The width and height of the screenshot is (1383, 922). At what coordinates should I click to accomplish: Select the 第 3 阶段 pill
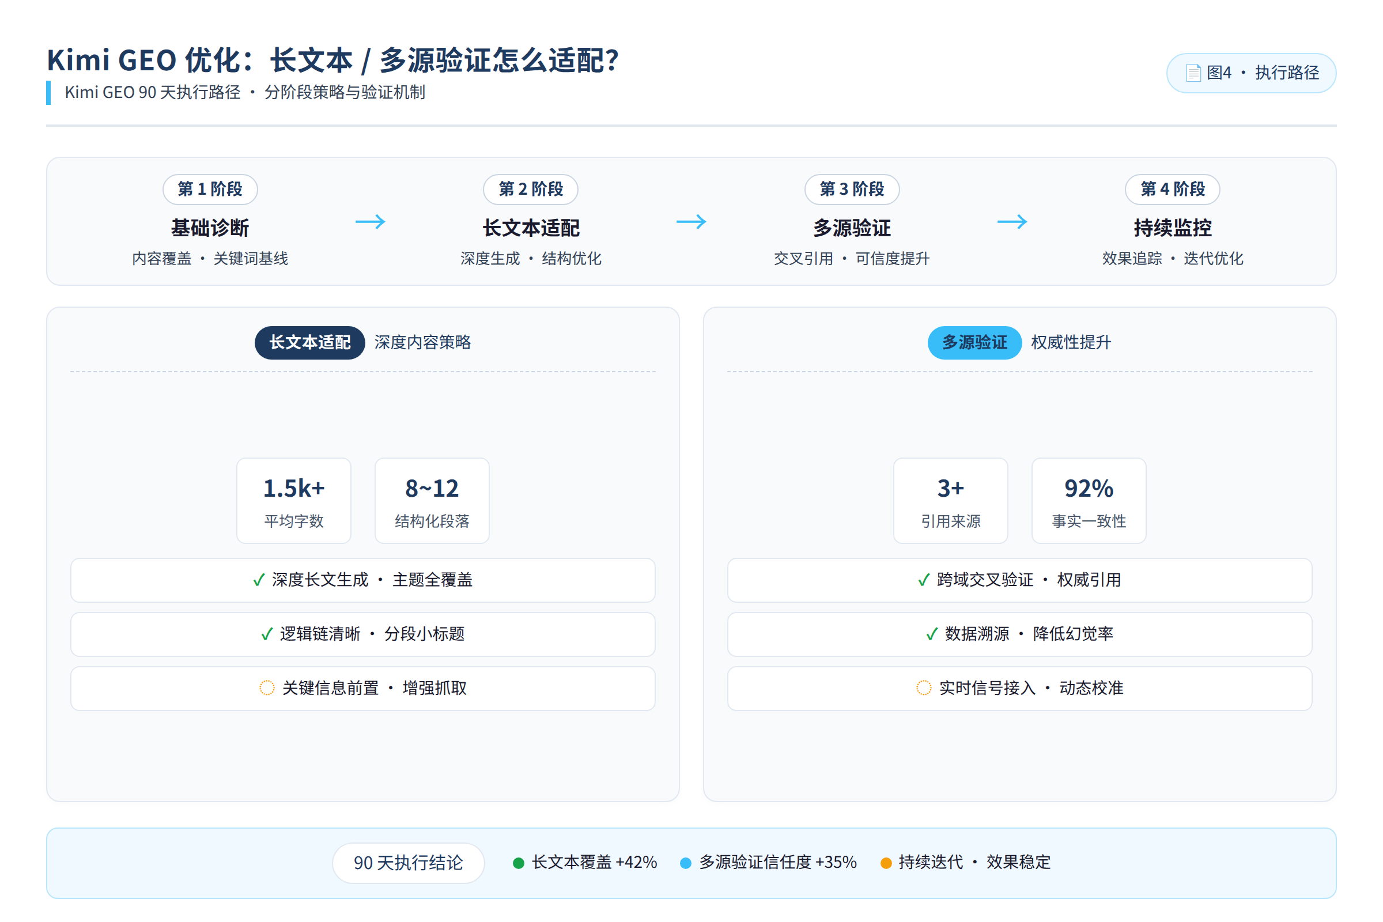[852, 190]
